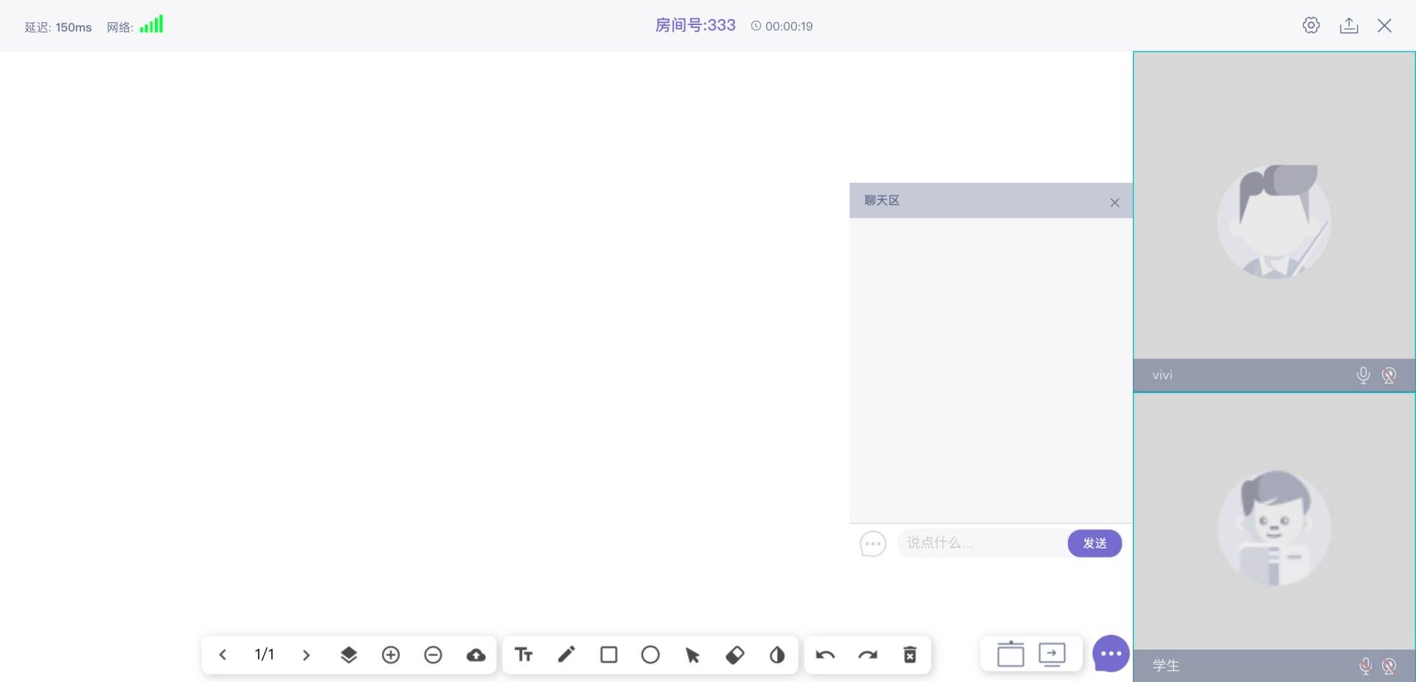The width and height of the screenshot is (1416, 682).
Task: Select the Pencil drawing tool
Action: coord(566,655)
